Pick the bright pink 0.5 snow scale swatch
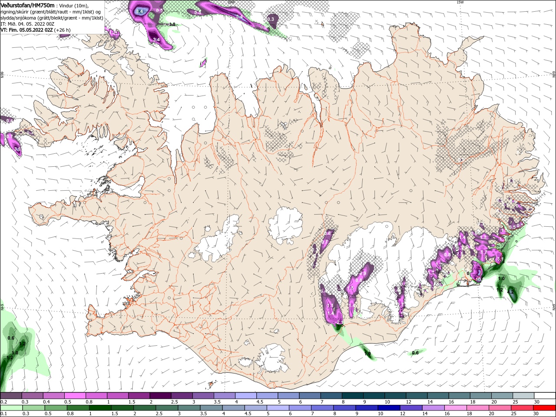The image size is (556, 417). [x=75, y=396]
